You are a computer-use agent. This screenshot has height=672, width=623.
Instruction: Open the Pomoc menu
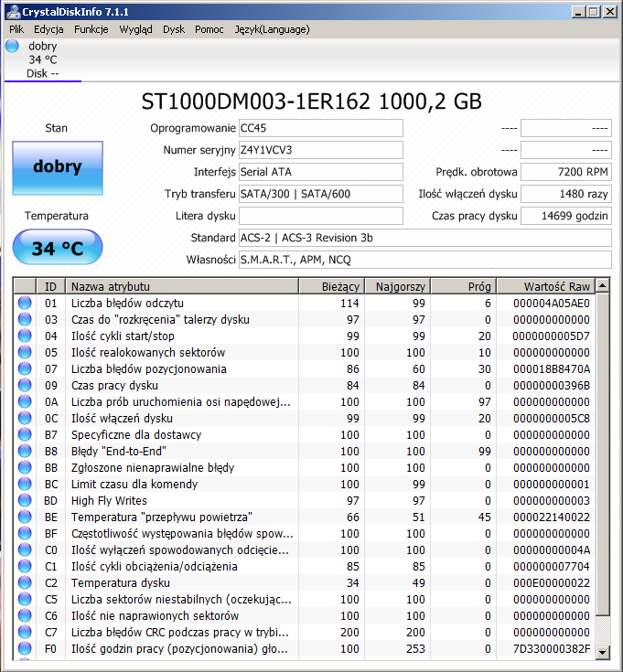click(x=209, y=29)
